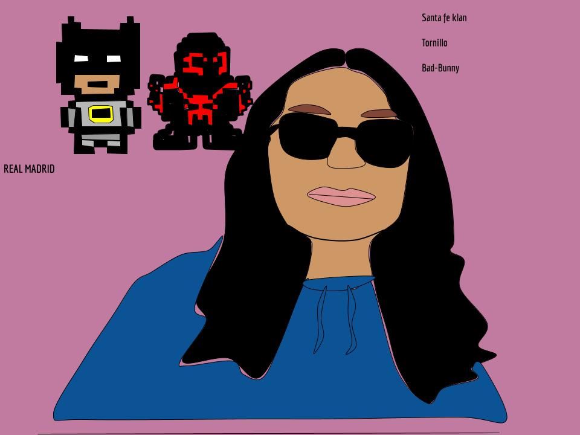This screenshot has width=580, height=435.
Task: Select the left brown eyebrow
Action: [x=309, y=110]
